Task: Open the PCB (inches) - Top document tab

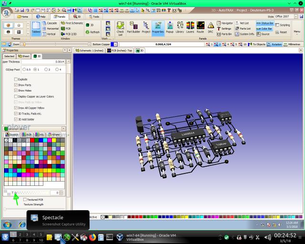Action: click(x=120, y=50)
